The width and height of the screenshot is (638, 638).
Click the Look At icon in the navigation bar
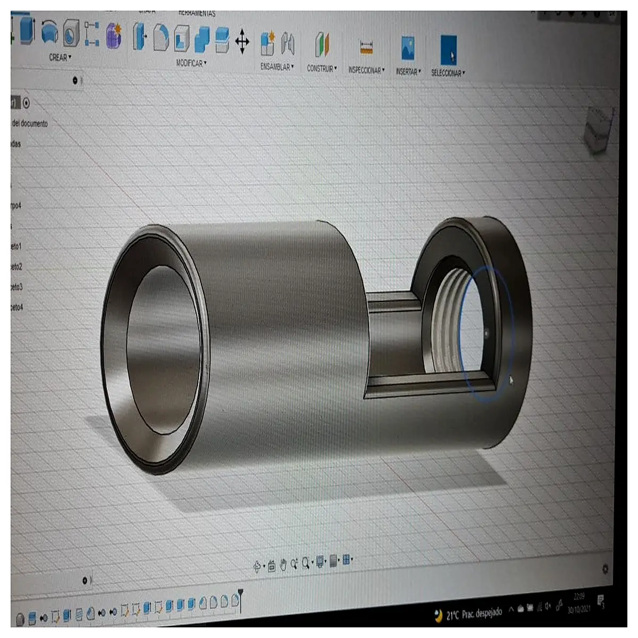[x=272, y=566]
